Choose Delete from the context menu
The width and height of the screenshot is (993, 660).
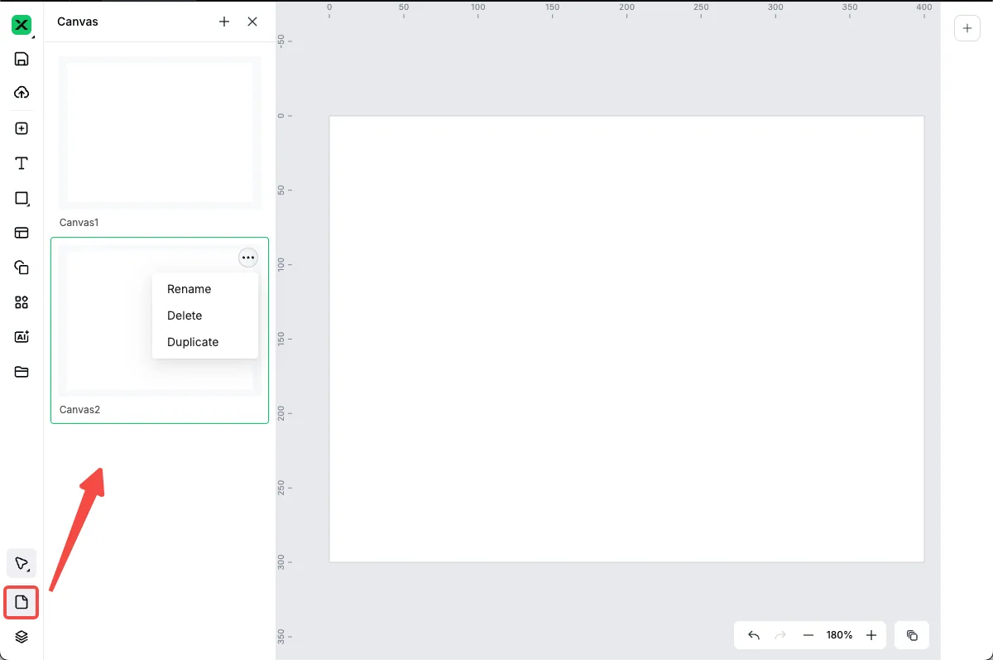pos(185,316)
